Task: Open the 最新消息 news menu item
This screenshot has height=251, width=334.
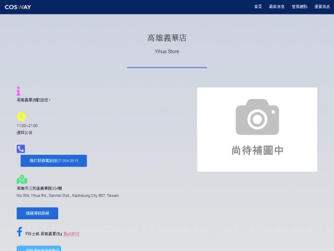Action: (x=276, y=7)
